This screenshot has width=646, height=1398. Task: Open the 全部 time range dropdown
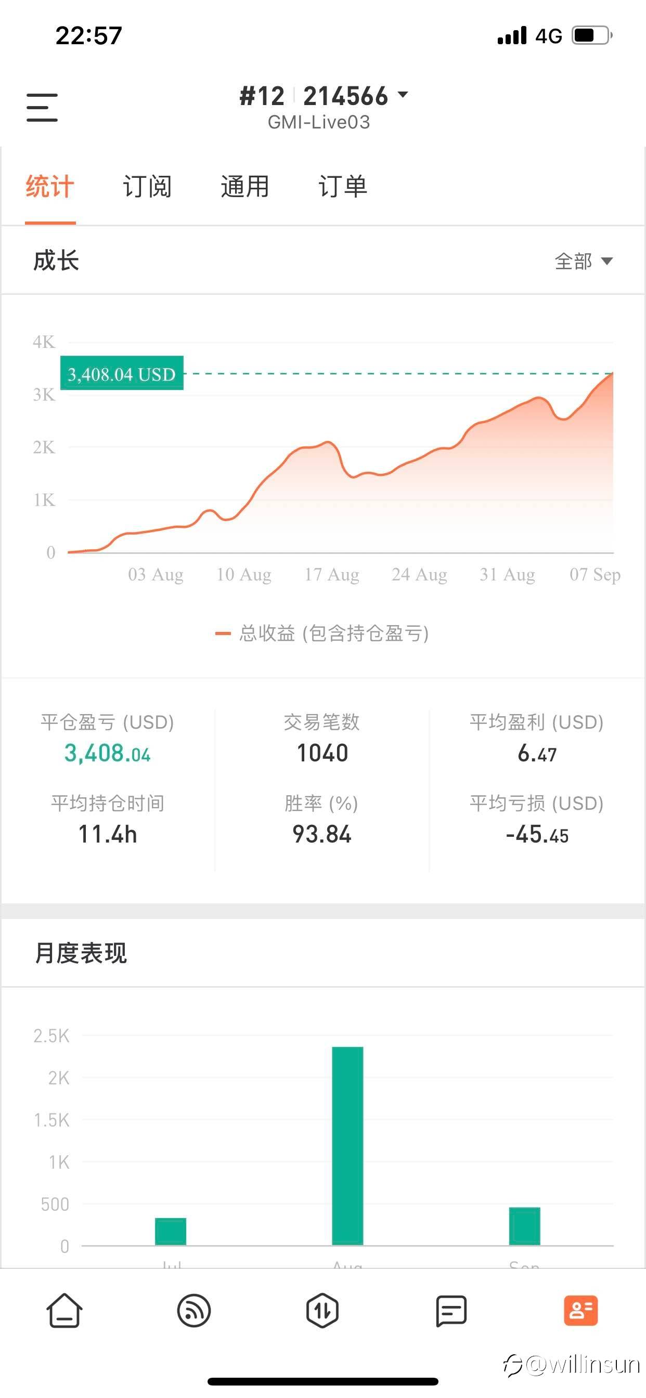tap(584, 261)
